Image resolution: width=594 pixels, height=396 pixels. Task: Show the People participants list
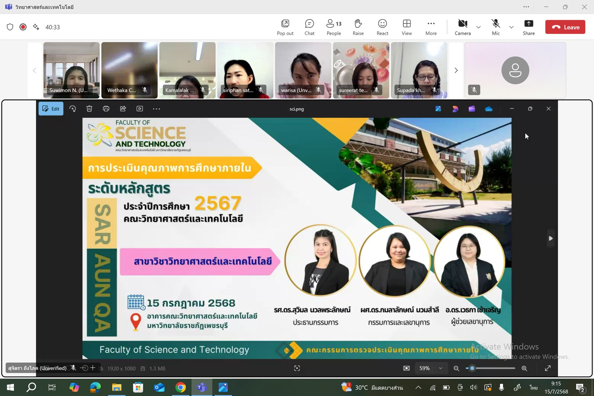[334, 27]
